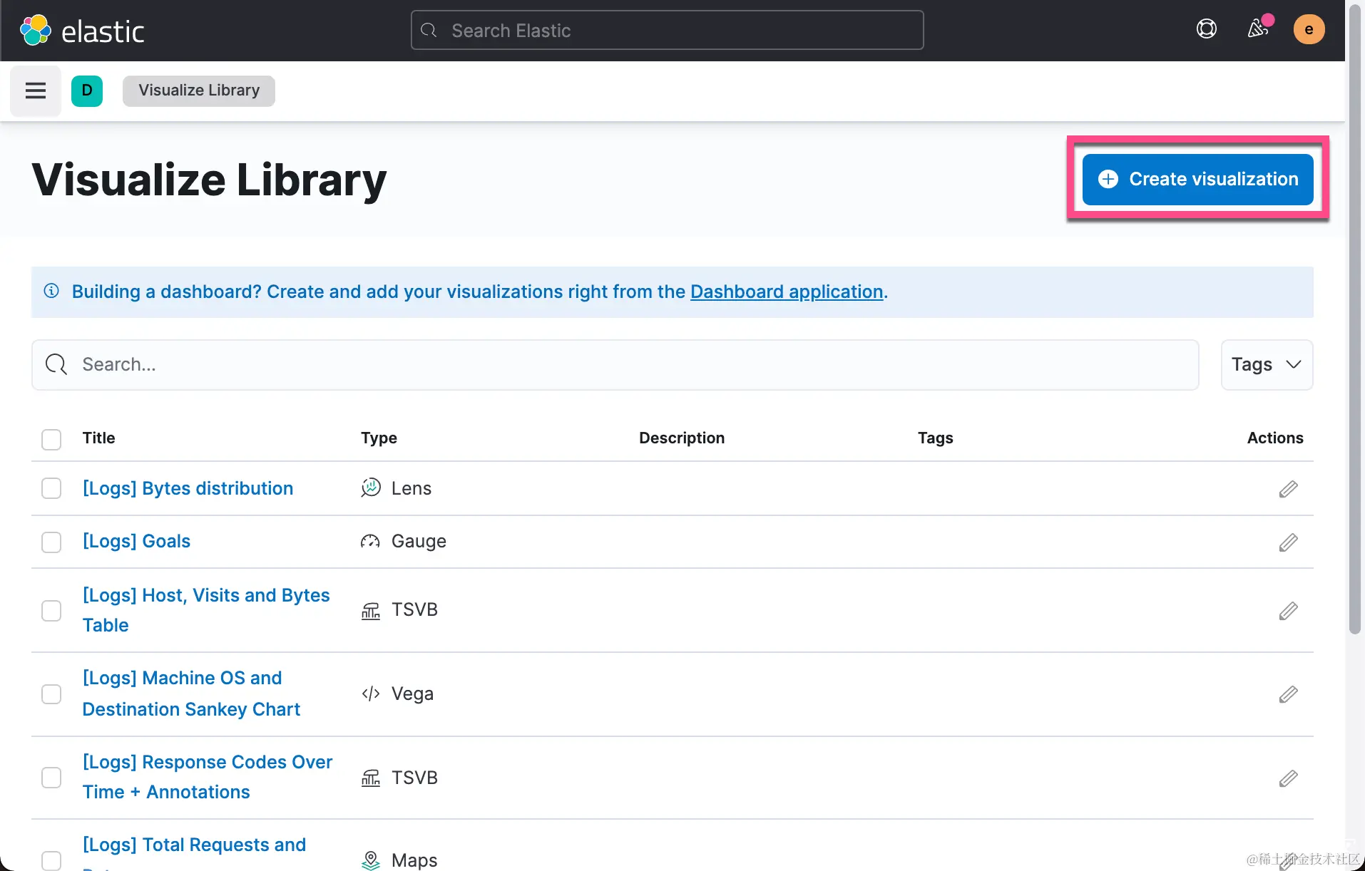Screen dimensions: 1365x871
Task: Edit Response Codes Over Time + Annotations
Action: point(1288,778)
